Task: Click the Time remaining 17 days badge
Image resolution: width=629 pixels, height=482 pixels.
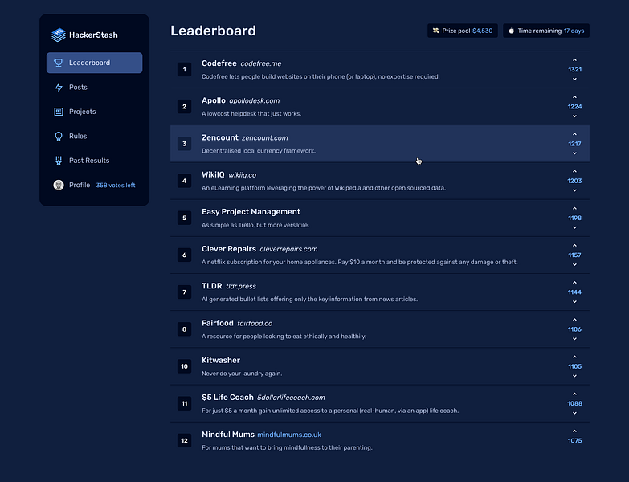Action: coord(546,31)
